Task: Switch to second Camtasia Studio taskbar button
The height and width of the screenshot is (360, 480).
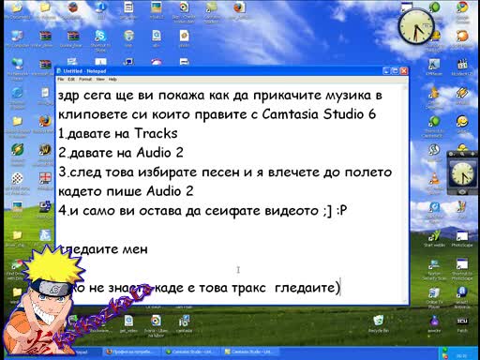Action: (250, 352)
